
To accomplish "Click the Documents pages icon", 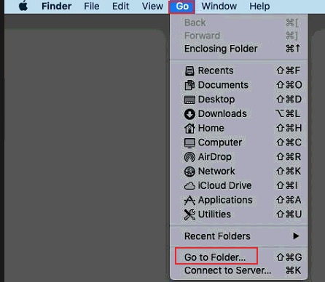I will (189, 85).
